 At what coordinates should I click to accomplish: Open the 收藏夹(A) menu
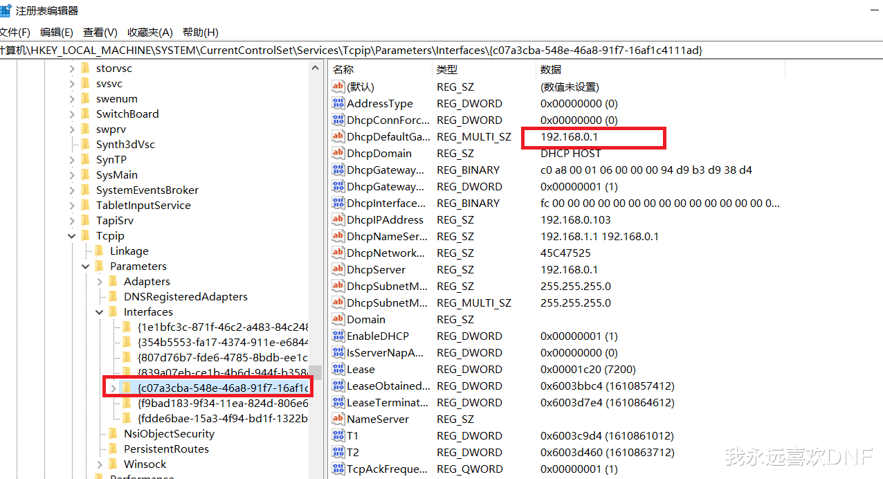coord(150,33)
